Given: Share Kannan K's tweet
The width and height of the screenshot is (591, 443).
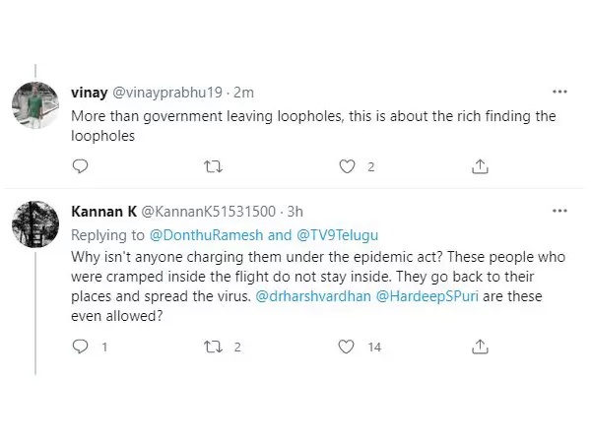Looking at the screenshot, I should [480, 346].
